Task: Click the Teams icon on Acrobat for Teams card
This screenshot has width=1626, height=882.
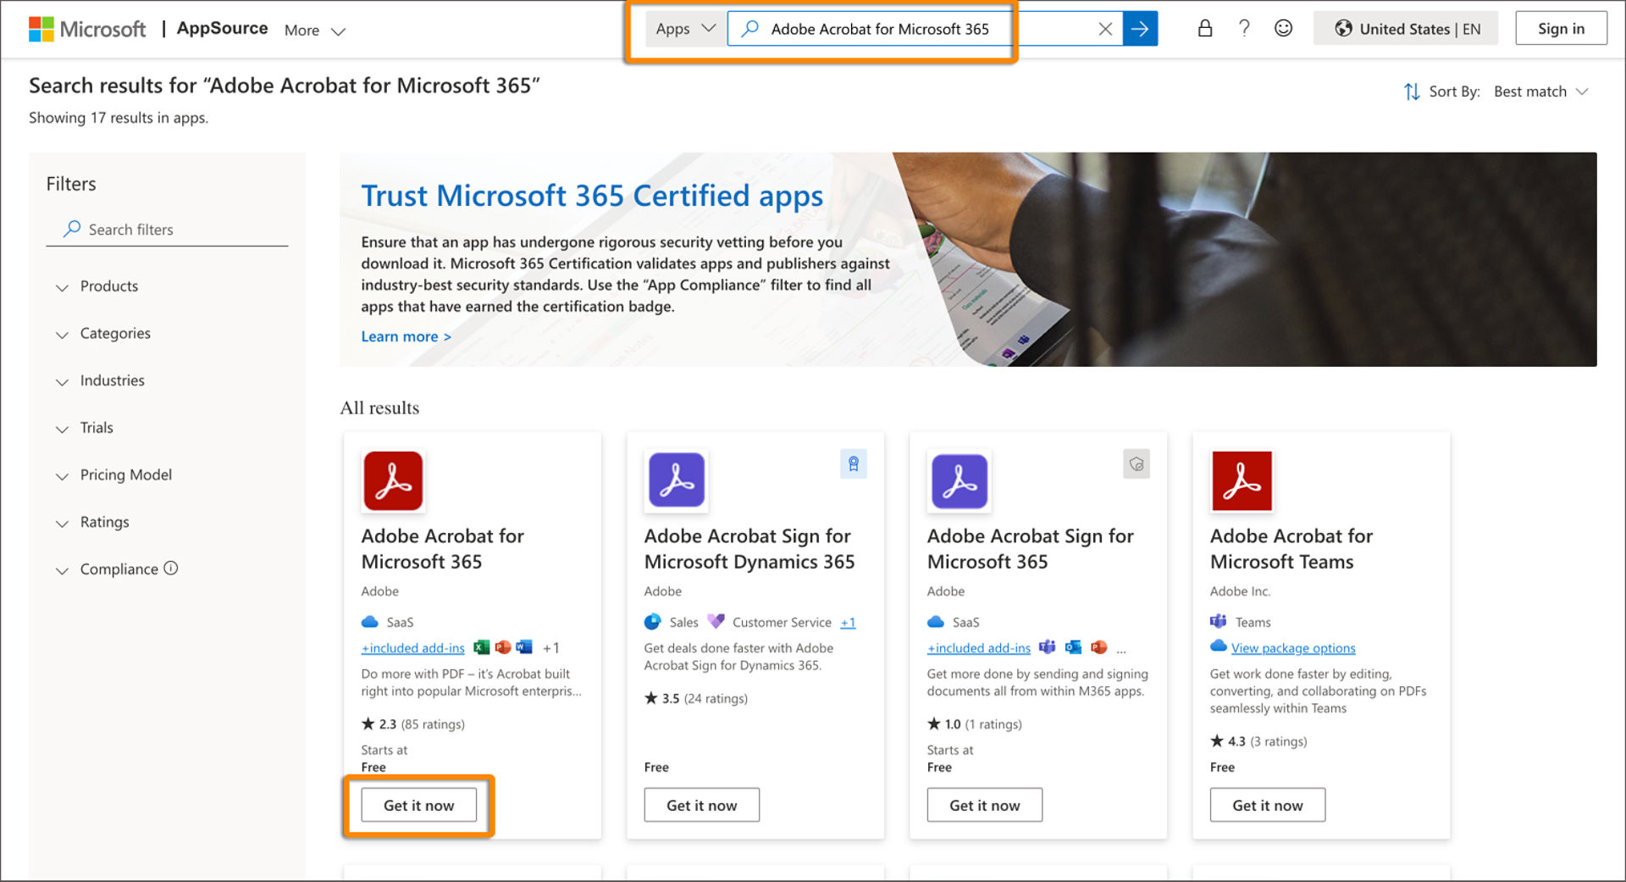Action: (x=1218, y=621)
